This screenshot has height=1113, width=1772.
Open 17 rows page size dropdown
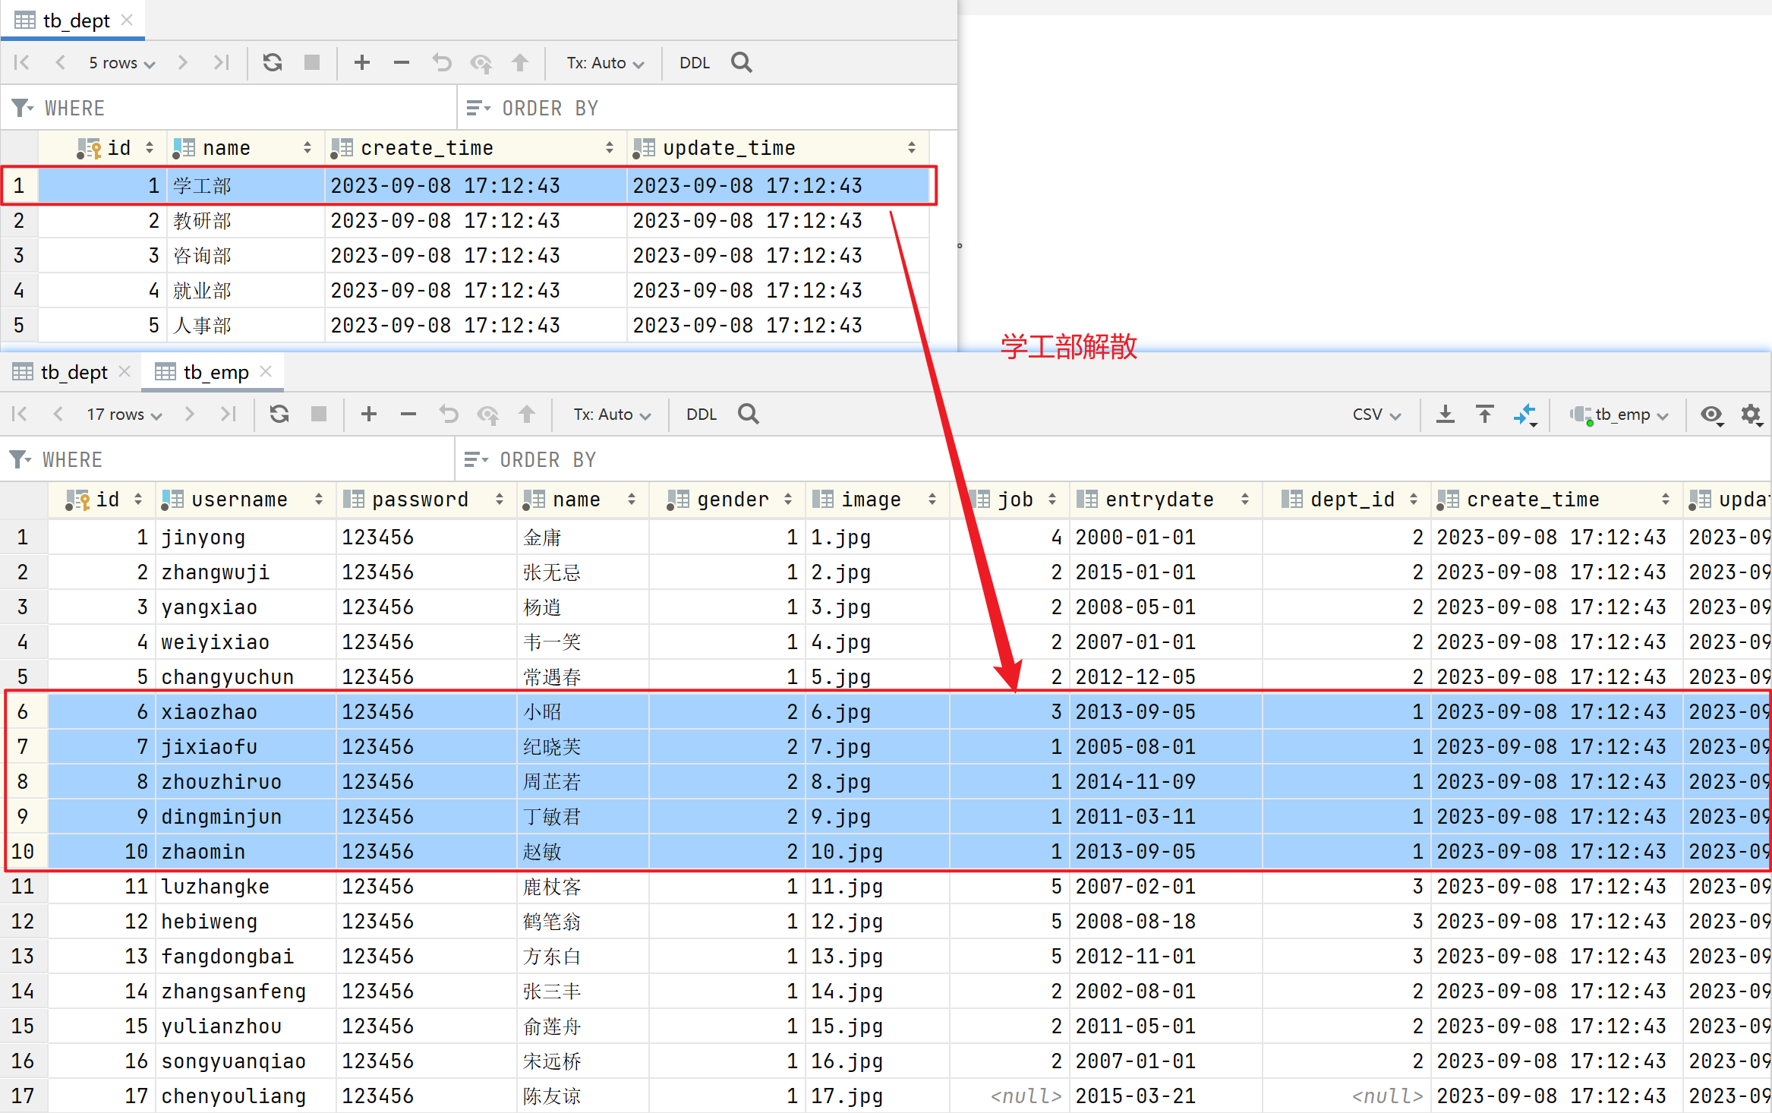[125, 415]
